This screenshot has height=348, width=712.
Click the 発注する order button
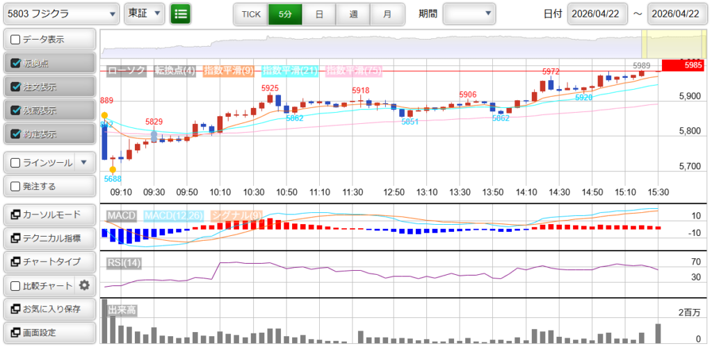pos(49,187)
